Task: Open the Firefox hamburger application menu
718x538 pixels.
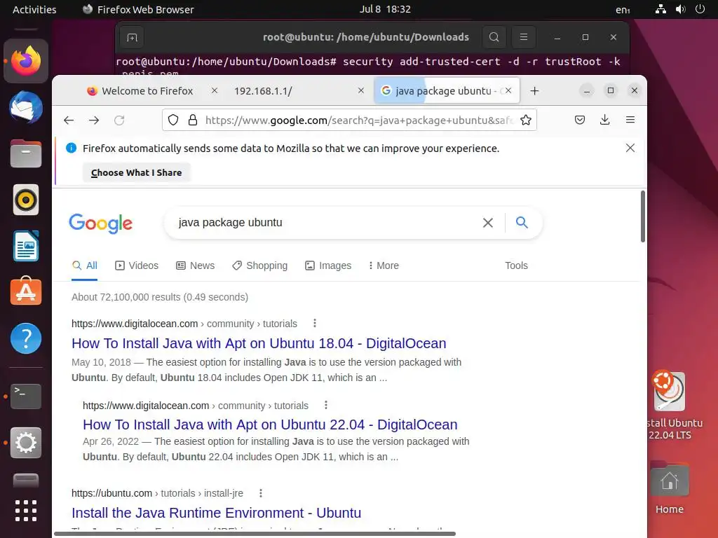Action: [630, 120]
